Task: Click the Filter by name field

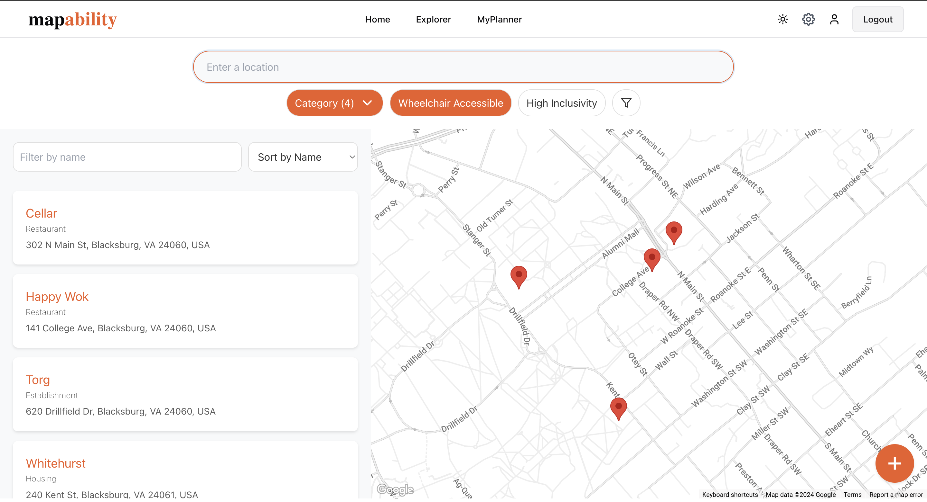Action: click(x=127, y=157)
